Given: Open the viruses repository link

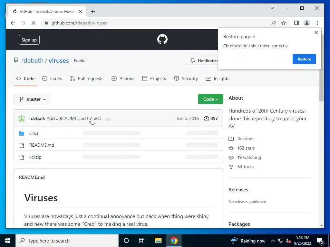Looking at the screenshot, I should pyautogui.click(x=59, y=60).
